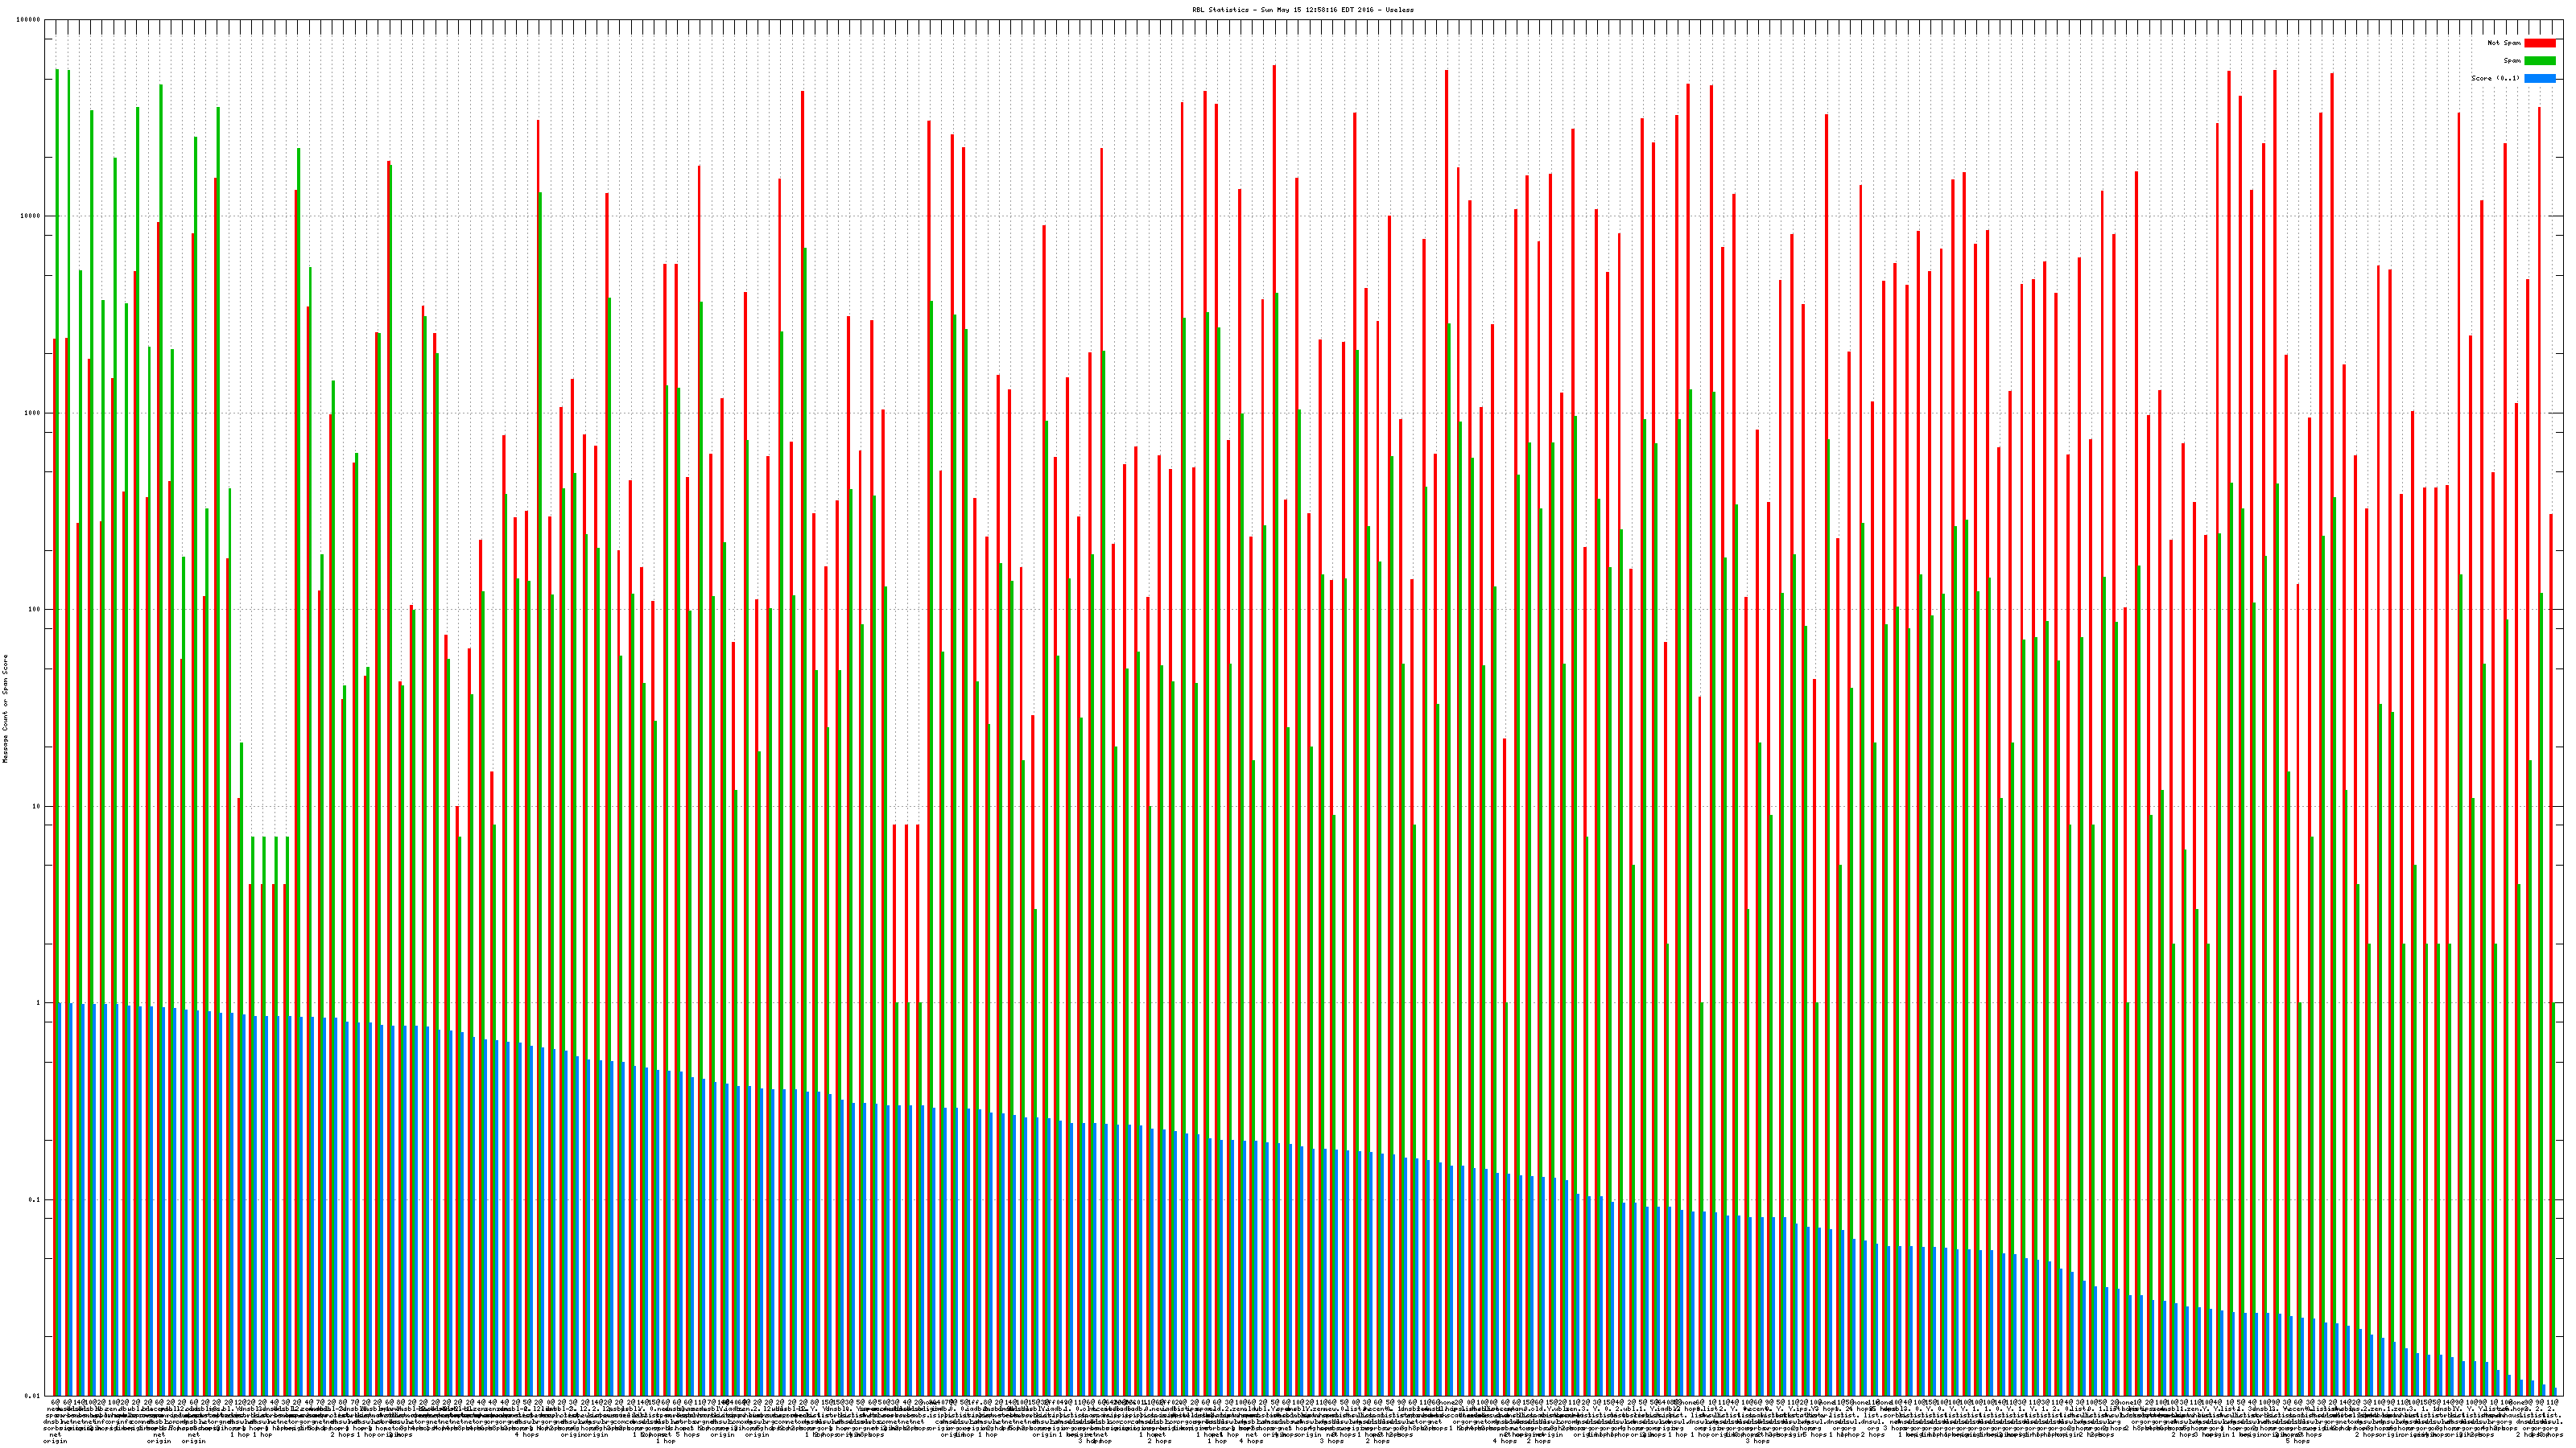
Task: Click the 10 y-axis tick label
Action: pyautogui.click(x=38, y=806)
